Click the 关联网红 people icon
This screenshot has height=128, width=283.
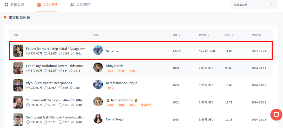click(72, 5)
